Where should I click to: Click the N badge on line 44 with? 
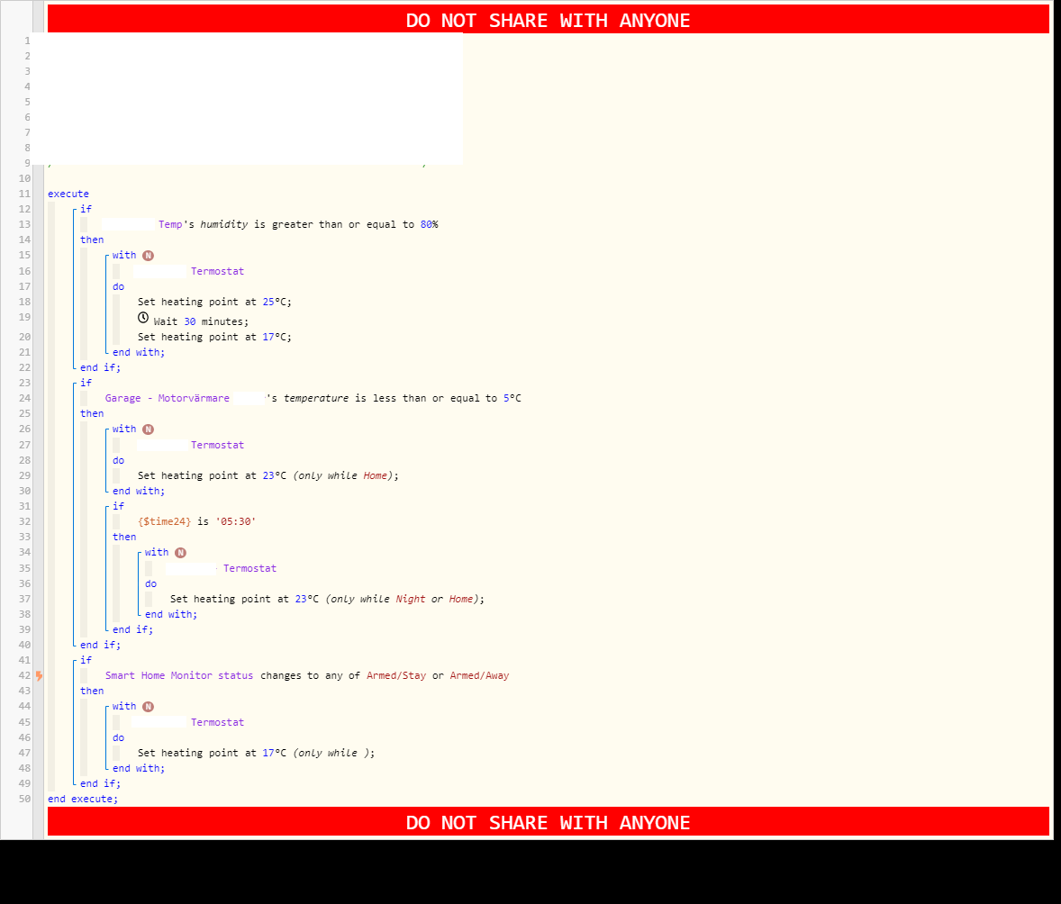pyautogui.click(x=149, y=707)
